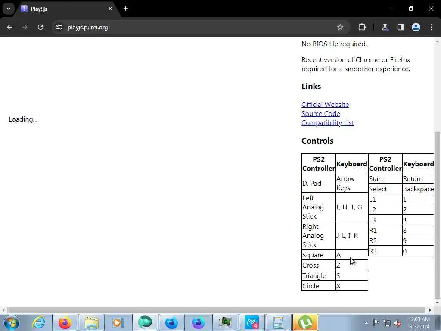
Task: Reload the Play!.js page
Action: coord(40,27)
